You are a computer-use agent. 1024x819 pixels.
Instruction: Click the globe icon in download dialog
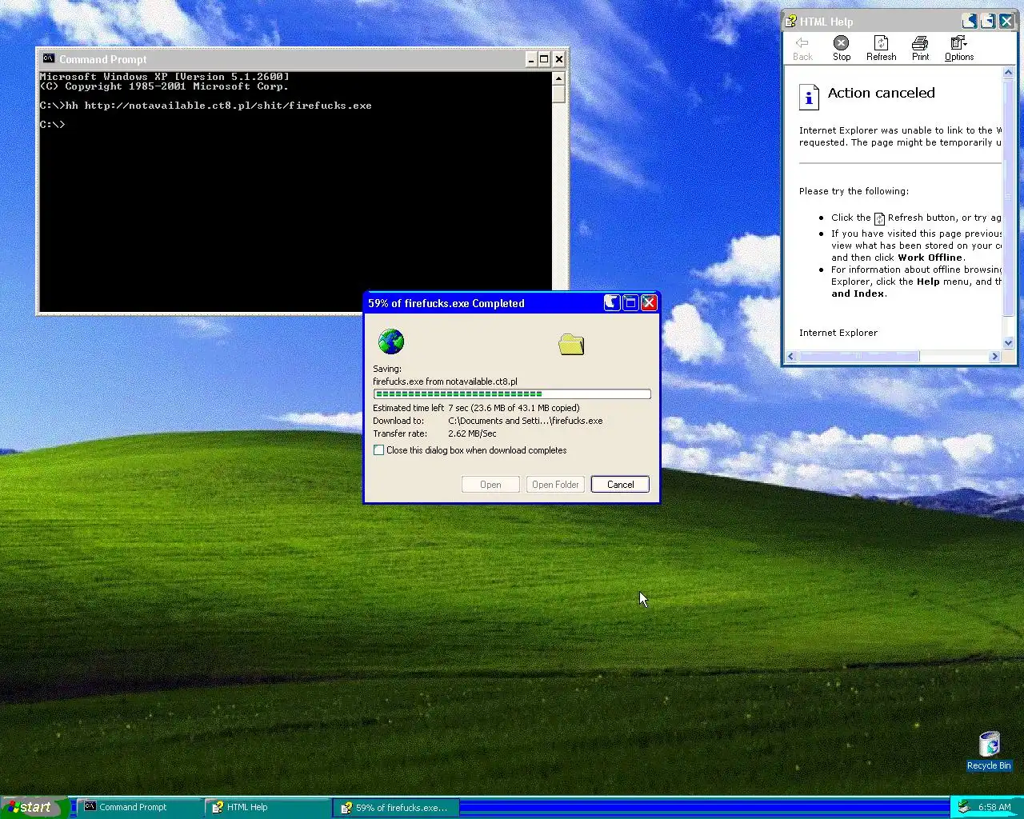click(x=391, y=342)
